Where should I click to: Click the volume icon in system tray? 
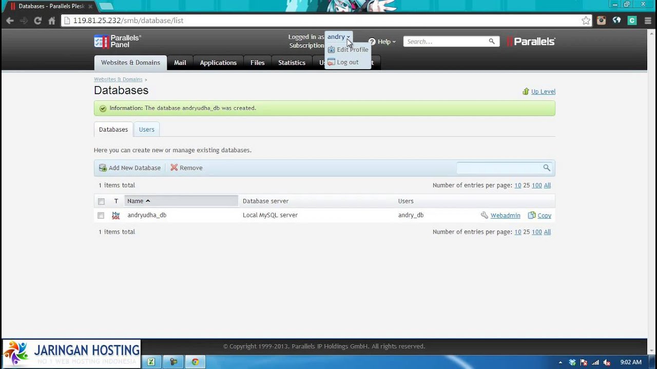pos(607,362)
